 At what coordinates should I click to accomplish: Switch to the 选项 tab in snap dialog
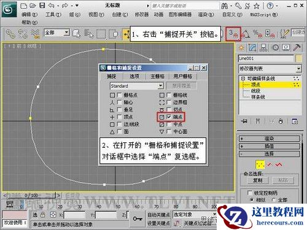[134, 77]
